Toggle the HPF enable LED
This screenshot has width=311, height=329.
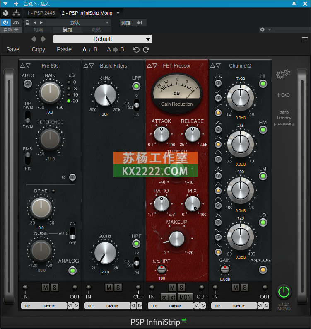[x=136, y=244]
